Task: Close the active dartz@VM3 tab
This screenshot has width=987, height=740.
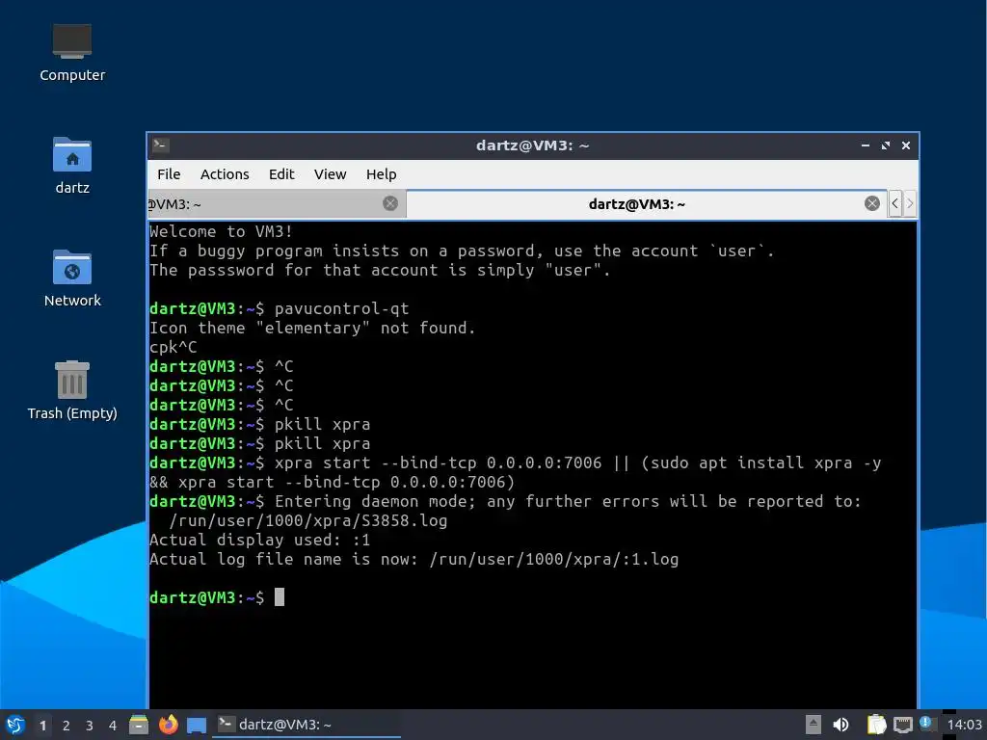Action: tap(871, 203)
